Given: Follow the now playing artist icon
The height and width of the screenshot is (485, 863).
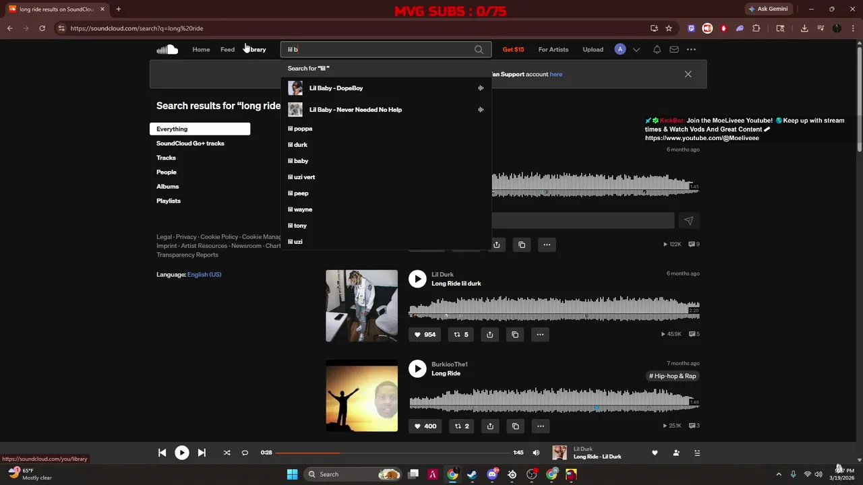Looking at the screenshot, I should pos(676,453).
